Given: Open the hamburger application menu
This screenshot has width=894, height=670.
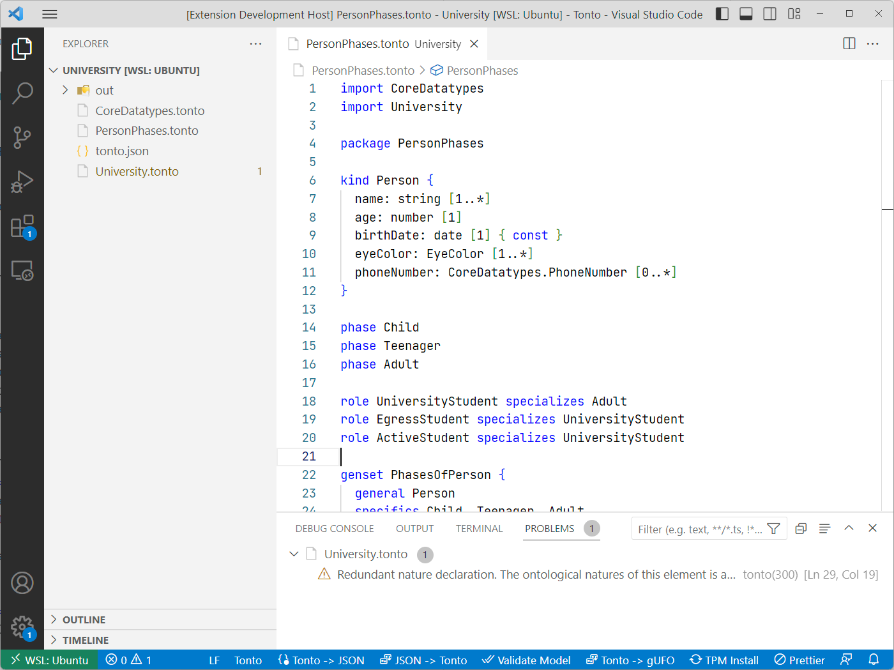Looking at the screenshot, I should (x=50, y=14).
